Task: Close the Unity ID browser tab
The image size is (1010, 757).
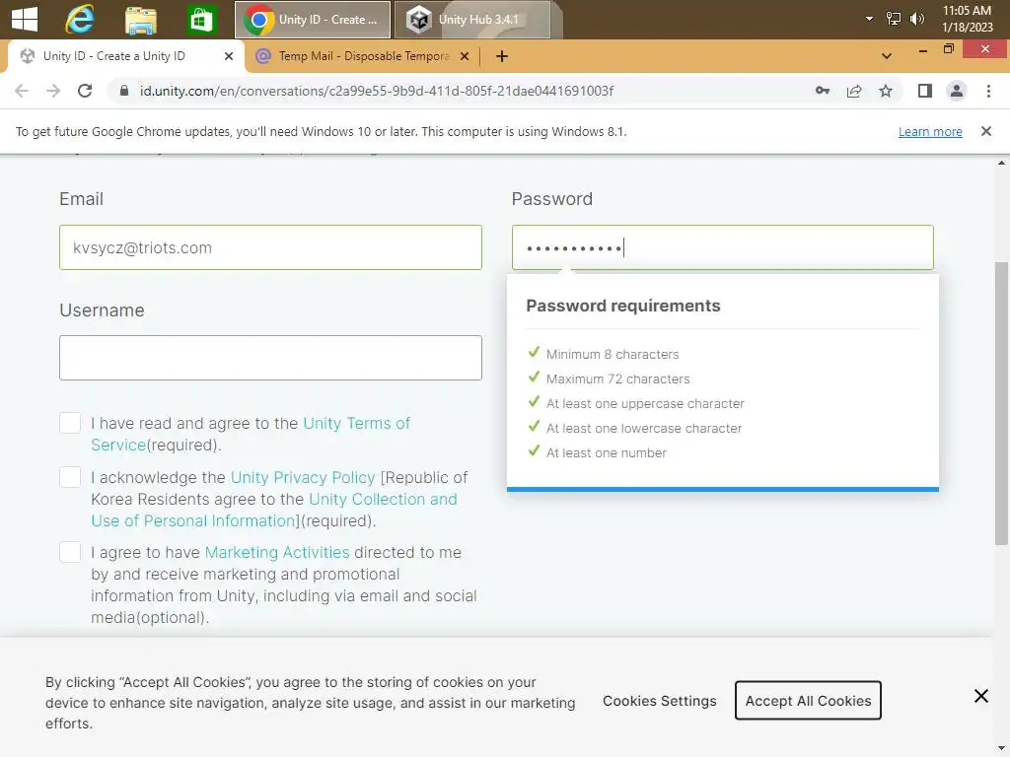Action: tap(228, 56)
